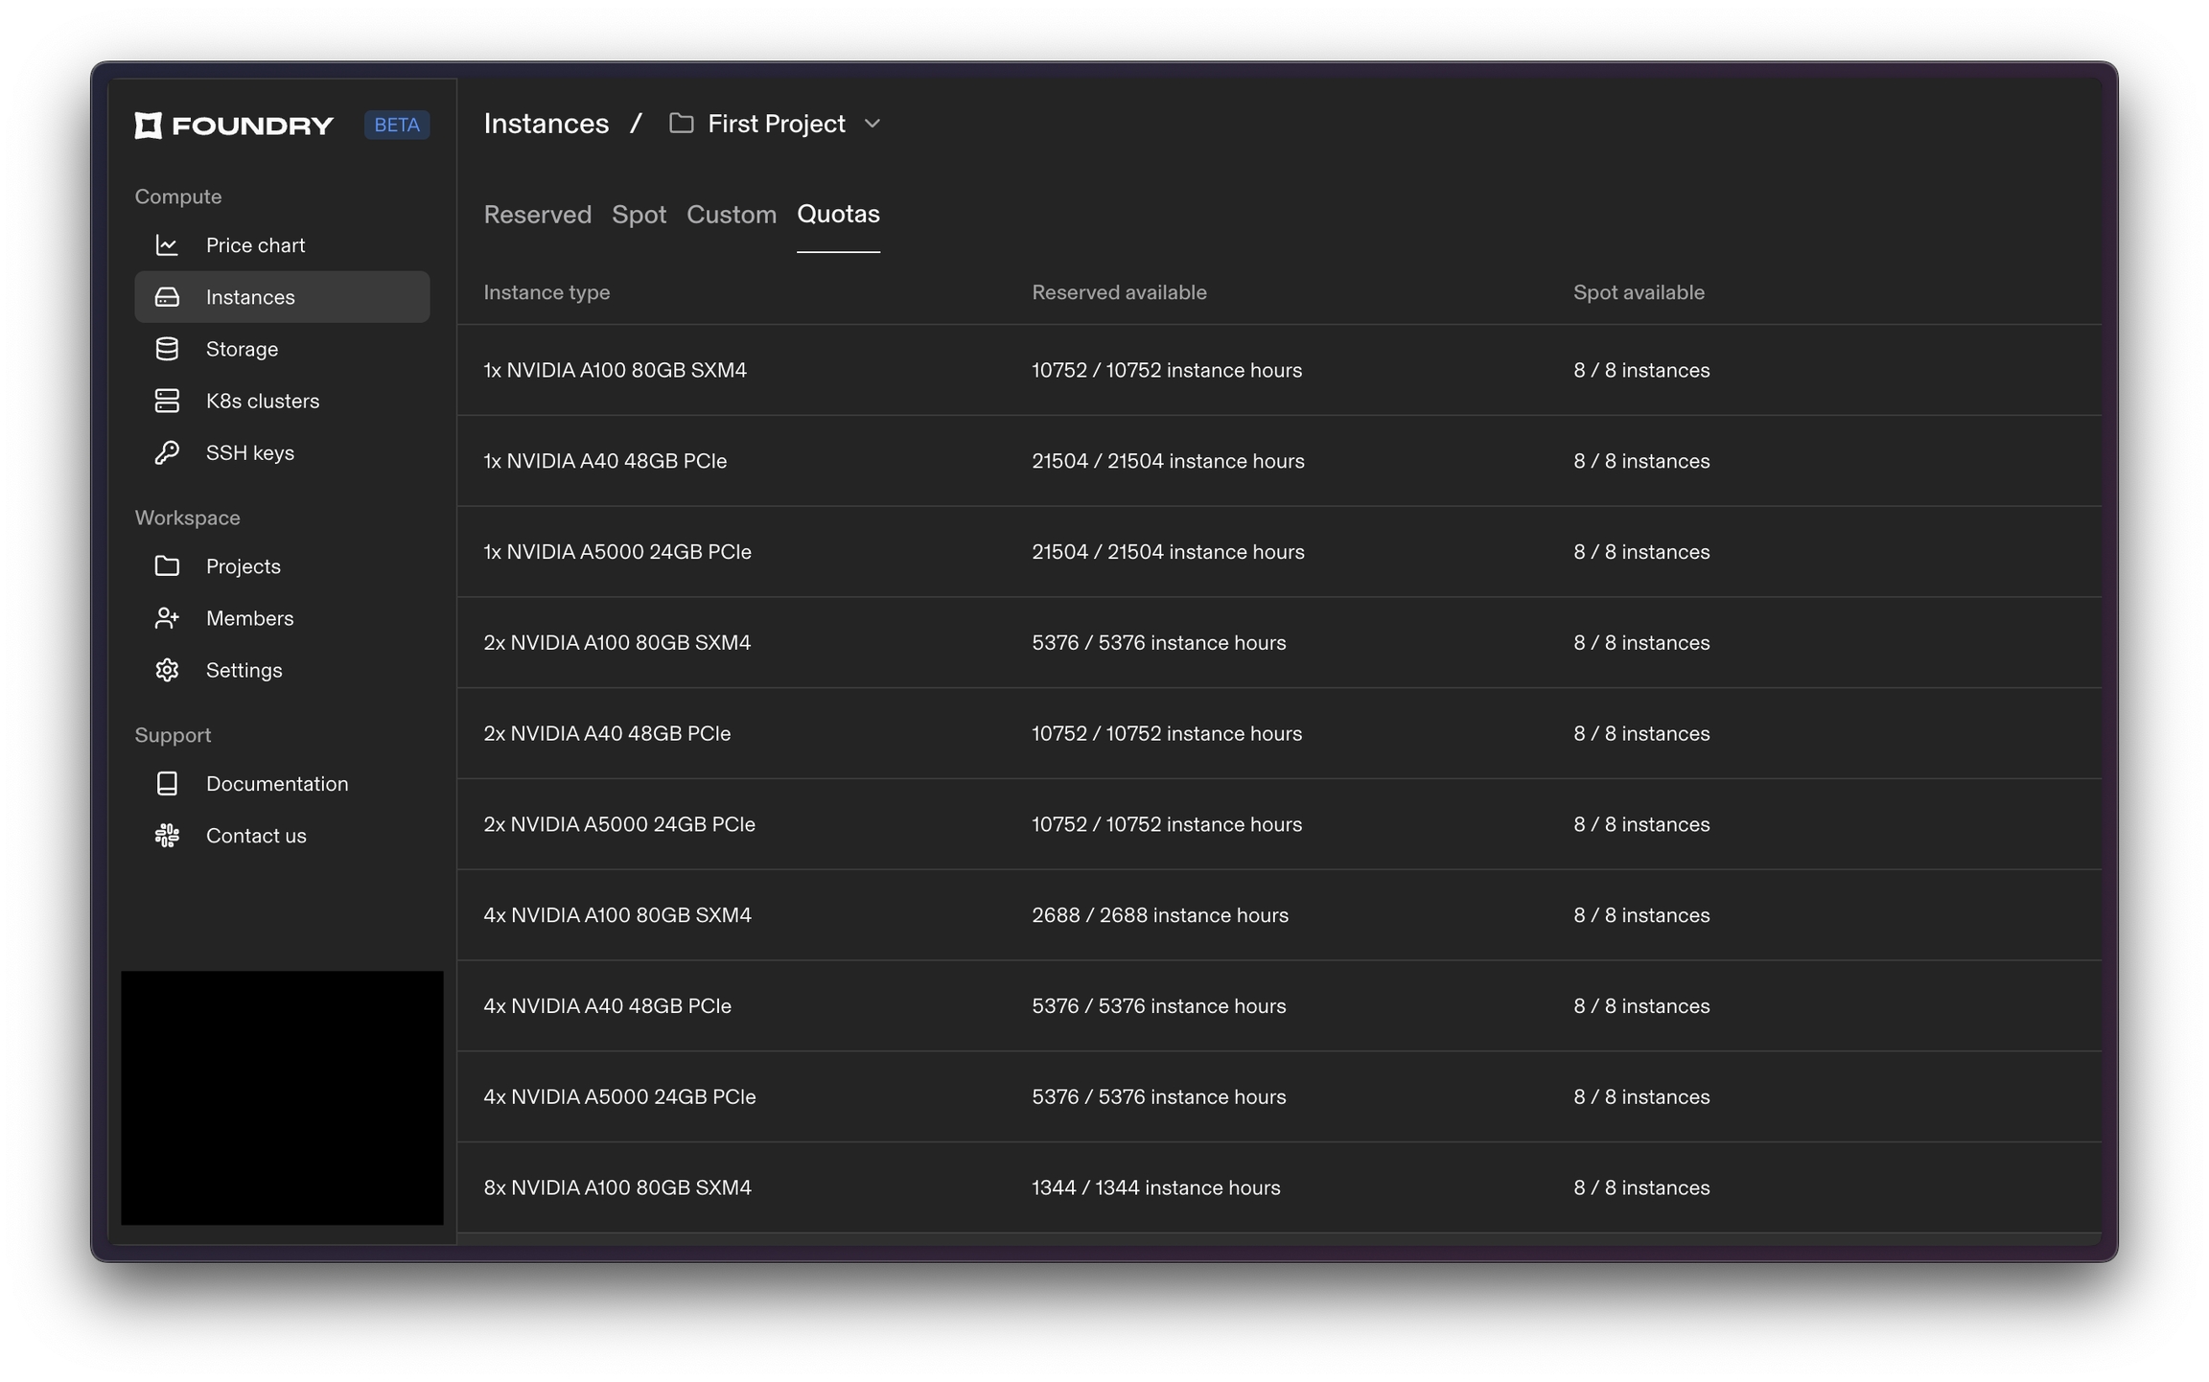Select row 2x NVIDIA A40 48GB PCIe
Screen dimensions: 2209x1382
[1279, 733]
